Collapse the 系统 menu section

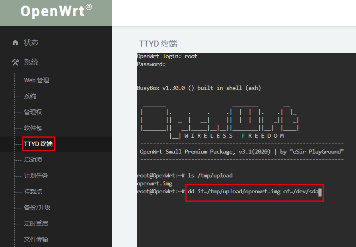pos(31,62)
